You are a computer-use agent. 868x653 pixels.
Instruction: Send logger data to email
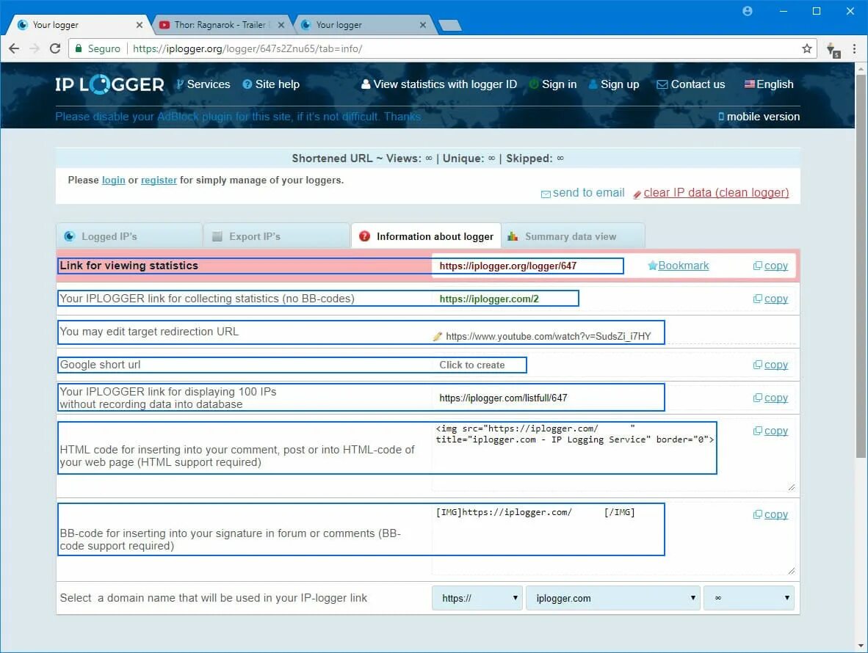[x=583, y=193]
